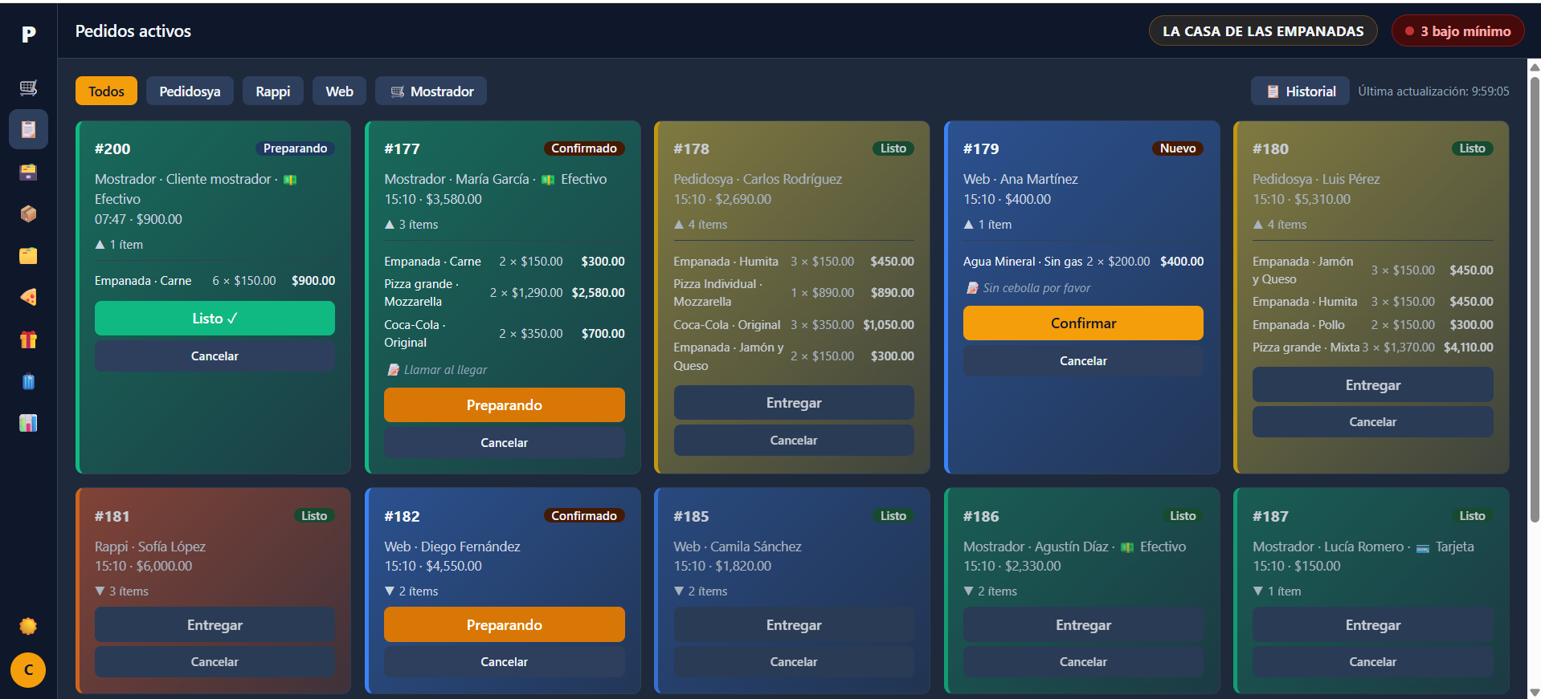Click the file cabinet drawer icon in sidebar
Image resolution: width=1541 pixels, height=699 pixels.
click(x=28, y=172)
